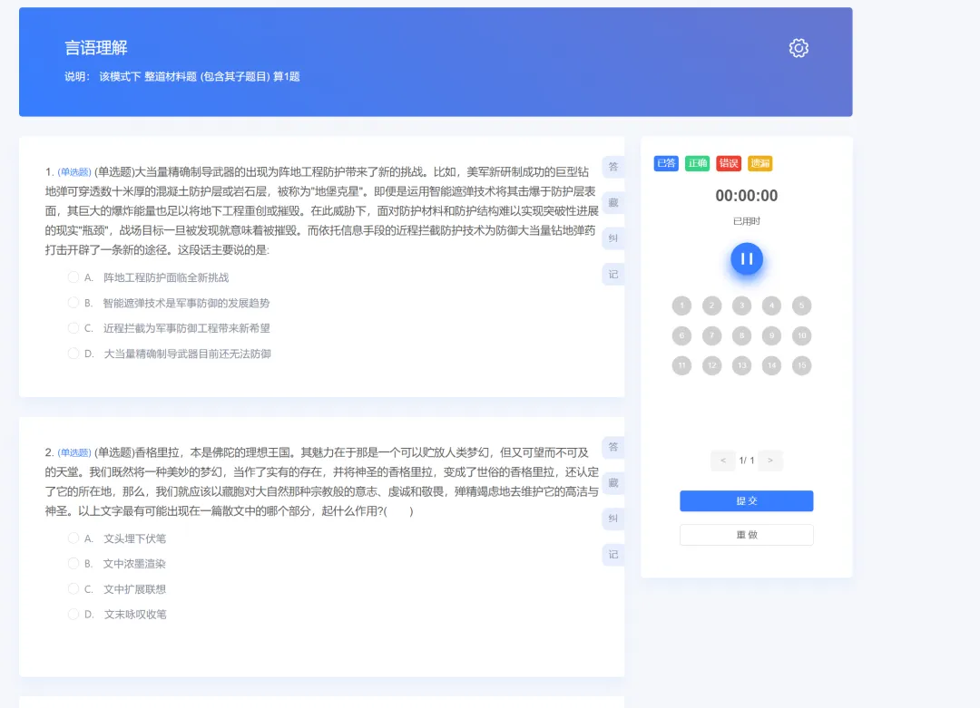Jump to question circle 10
Screen dimensions: 980x708
pos(802,335)
